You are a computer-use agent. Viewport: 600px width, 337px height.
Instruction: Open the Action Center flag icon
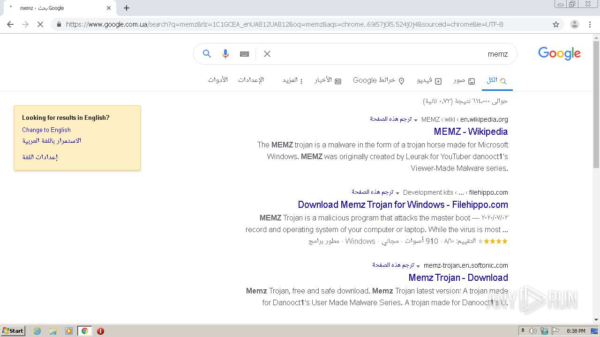[555, 331]
